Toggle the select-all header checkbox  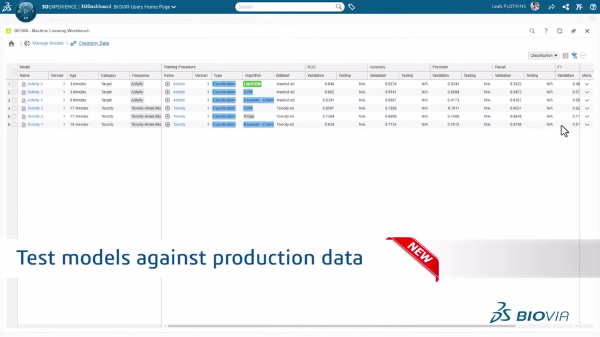14,71
